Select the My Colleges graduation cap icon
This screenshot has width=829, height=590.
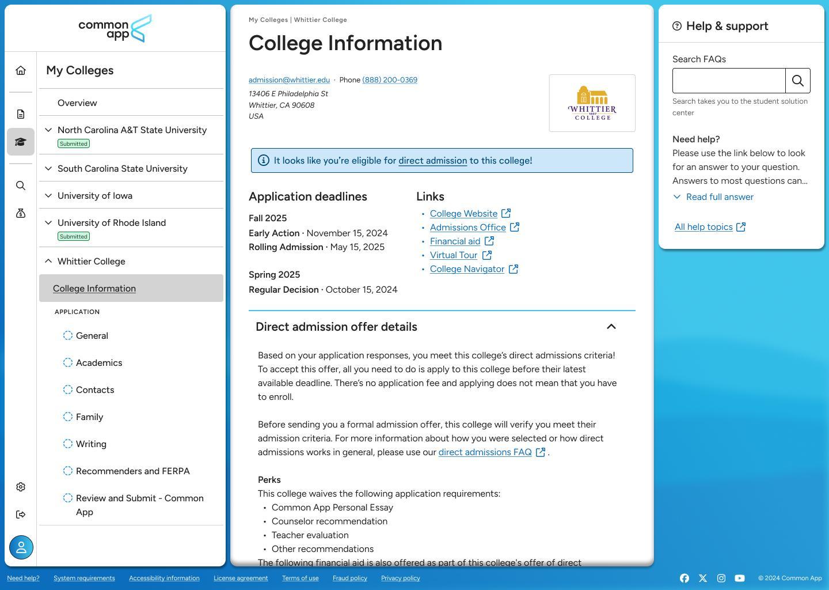pyautogui.click(x=21, y=142)
